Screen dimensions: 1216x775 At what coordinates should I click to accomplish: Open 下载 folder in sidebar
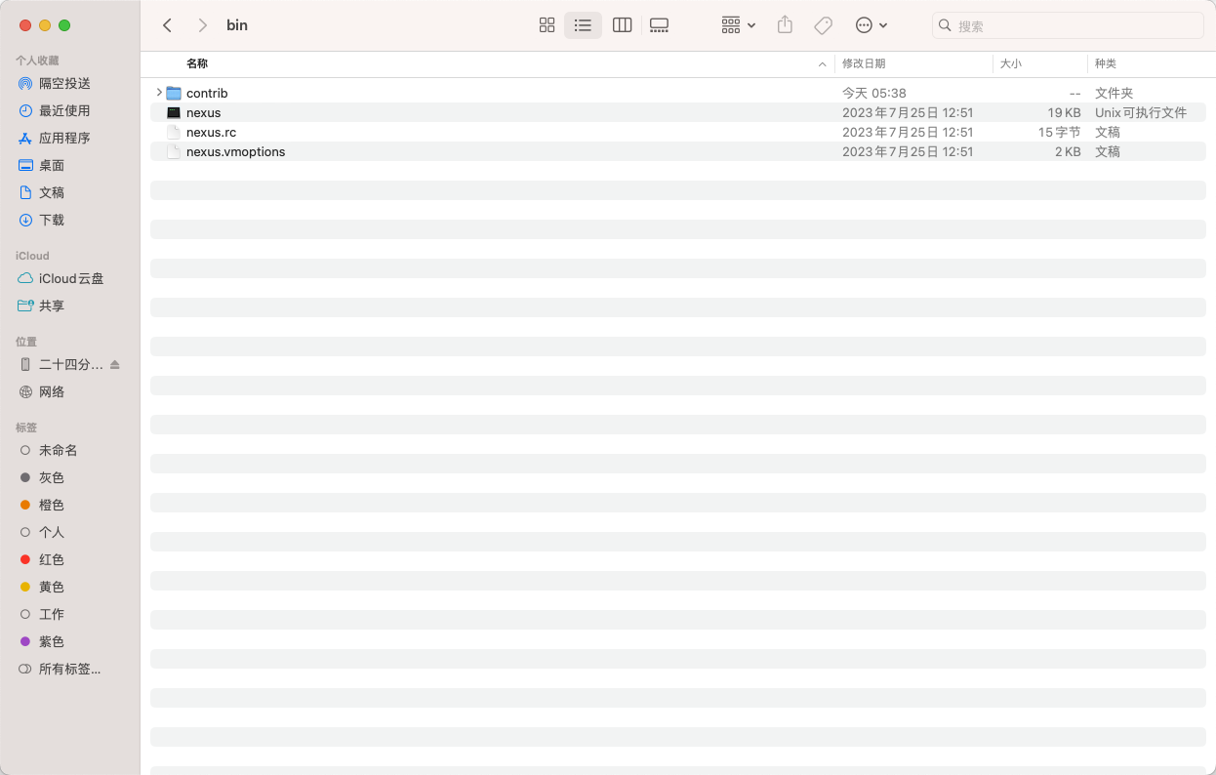tap(51, 220)
